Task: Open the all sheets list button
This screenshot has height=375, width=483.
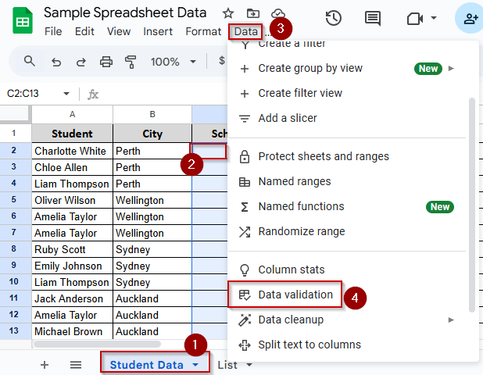Action: (x=76, y=365)
